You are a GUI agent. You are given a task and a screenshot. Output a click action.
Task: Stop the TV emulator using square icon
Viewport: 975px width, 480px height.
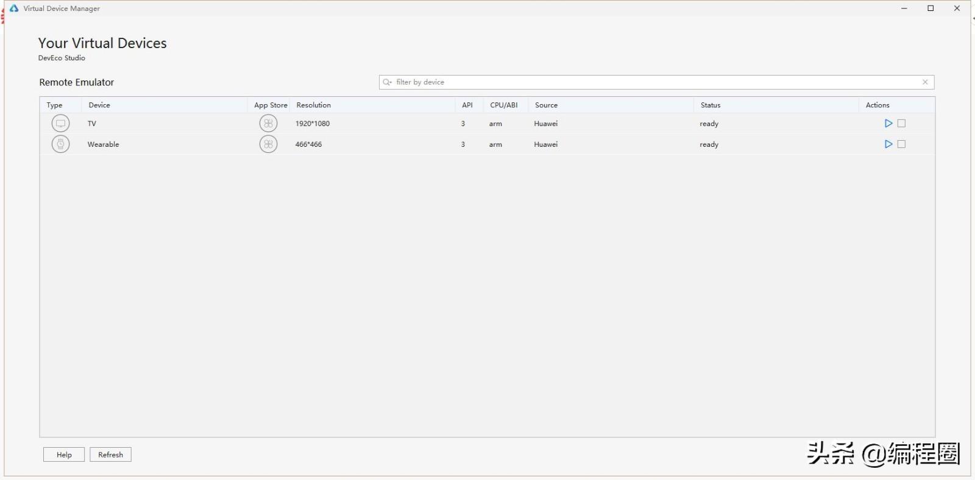click(902, 123)
